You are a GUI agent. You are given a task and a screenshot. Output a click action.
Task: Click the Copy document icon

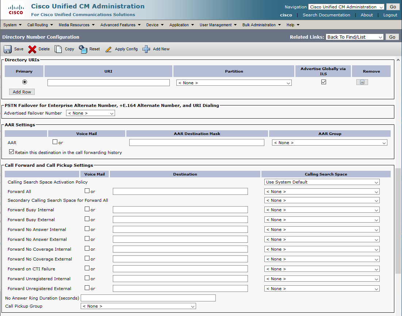click(58, 49)
